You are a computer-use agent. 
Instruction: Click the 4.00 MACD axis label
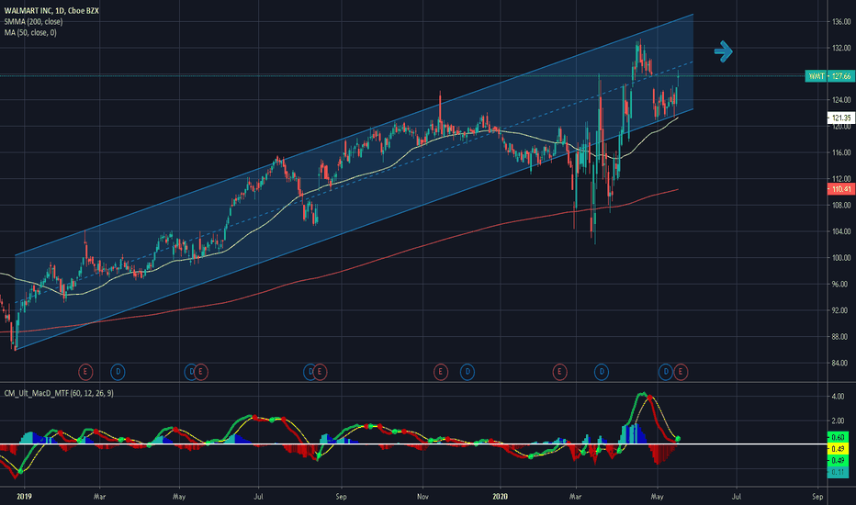838,397
